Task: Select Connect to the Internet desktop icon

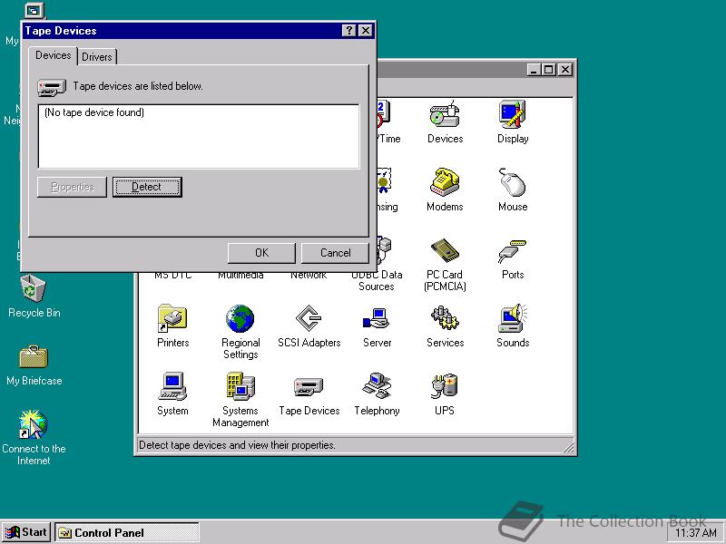Action: pos(34,437)
